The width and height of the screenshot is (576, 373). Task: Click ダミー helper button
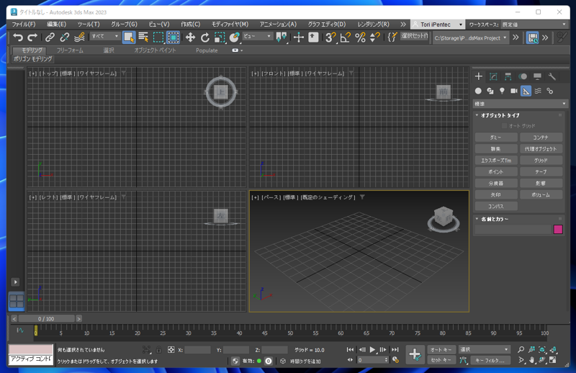[x=495, y=138]
